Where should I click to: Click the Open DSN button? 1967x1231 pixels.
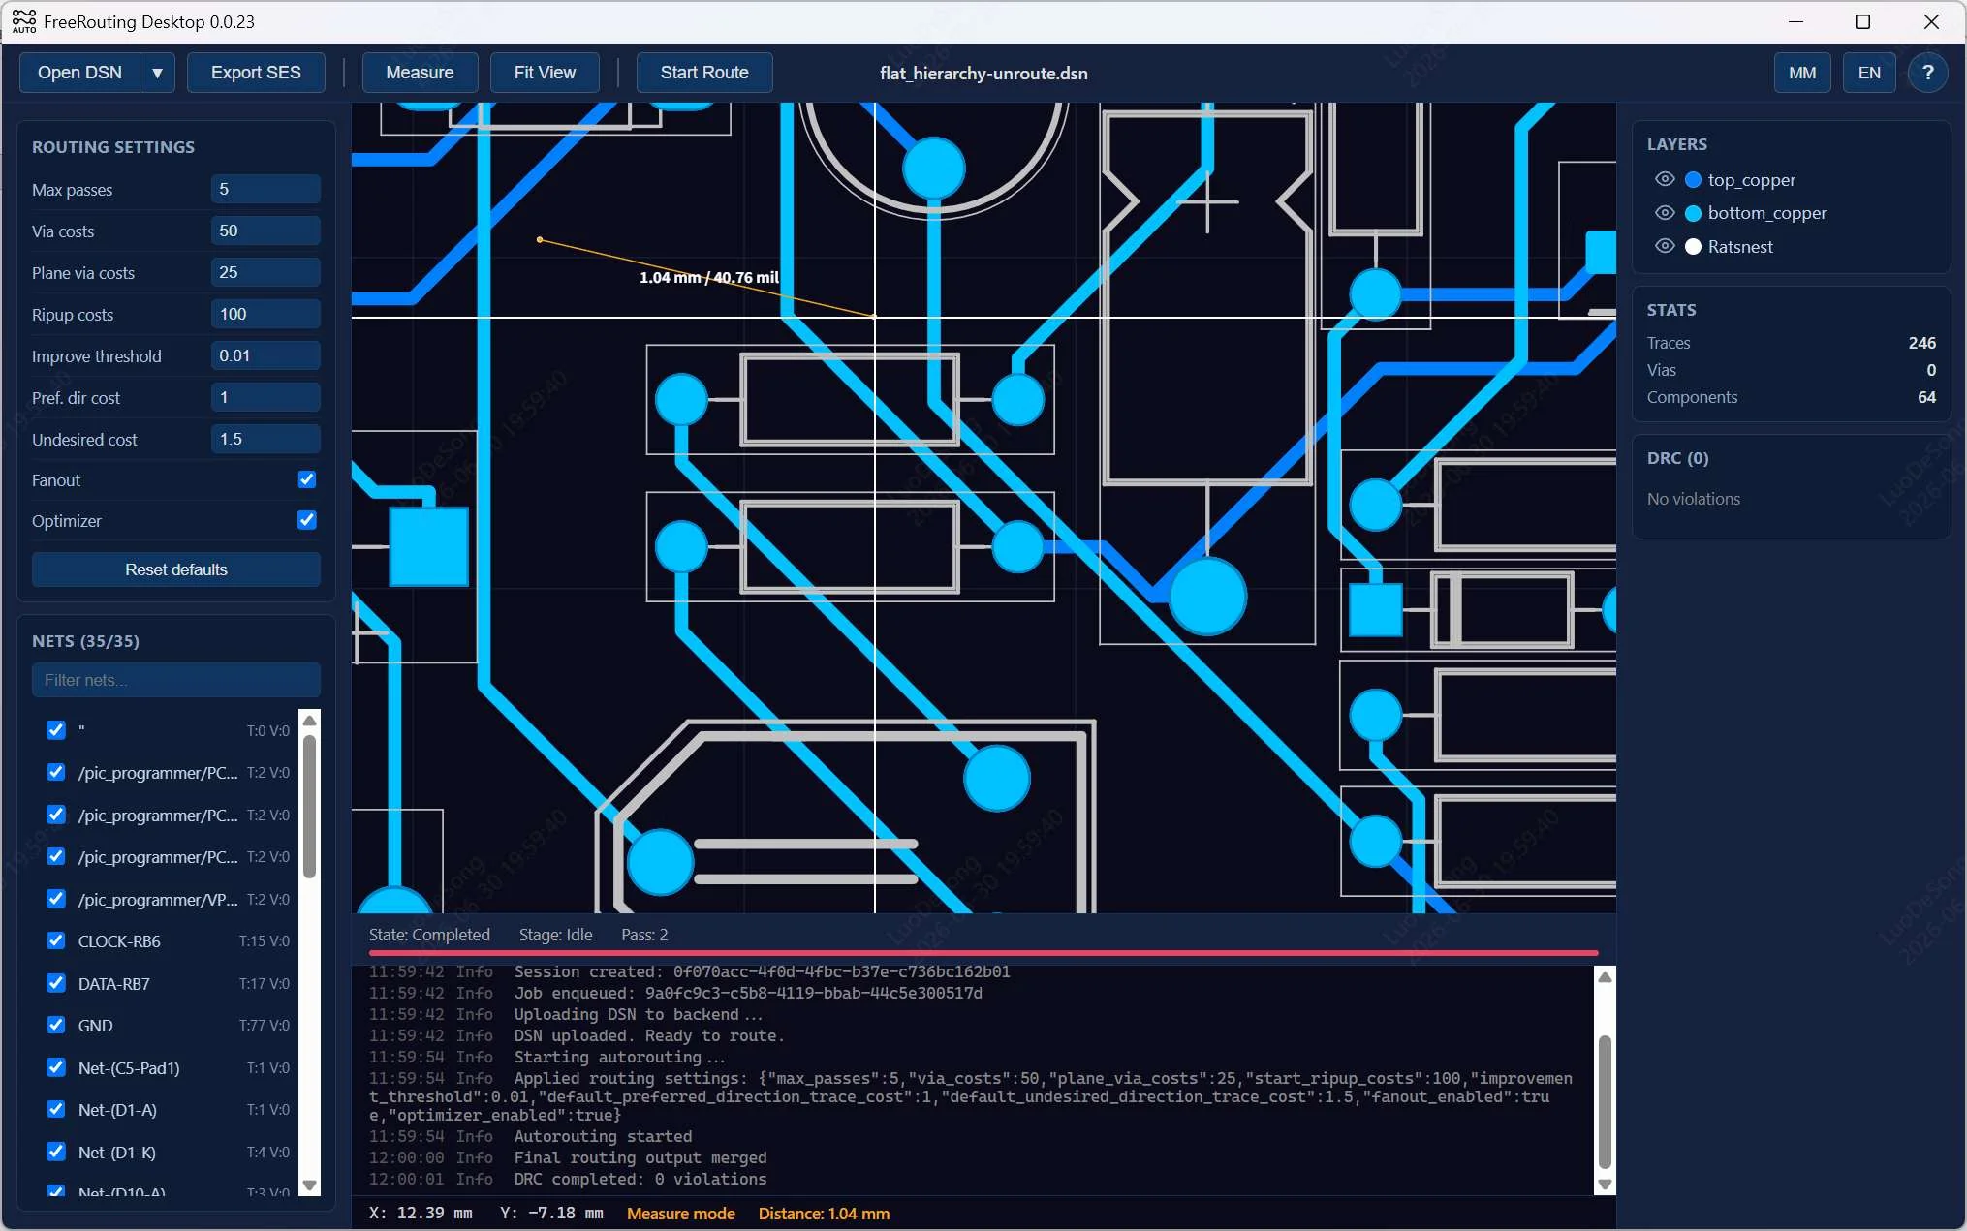[80, 73]
